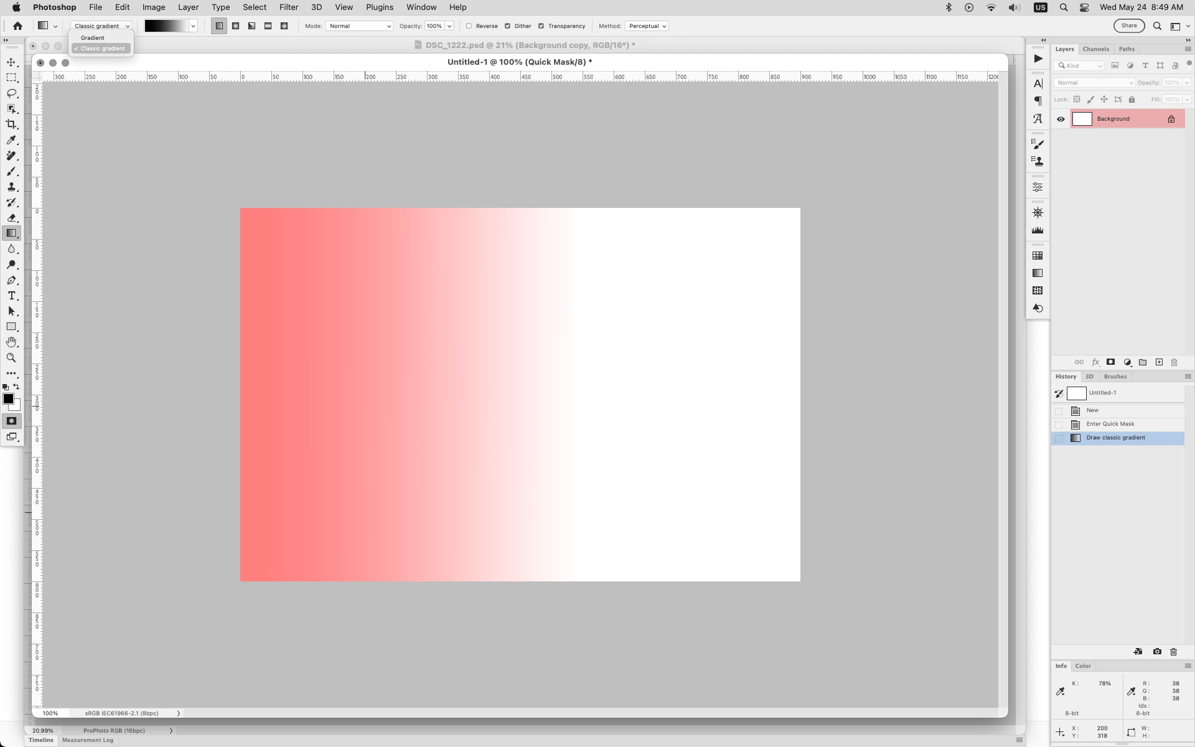This screenshot has width=1195, height=747.
Task: Select the Move tool
Action: (x=11, y=62)
